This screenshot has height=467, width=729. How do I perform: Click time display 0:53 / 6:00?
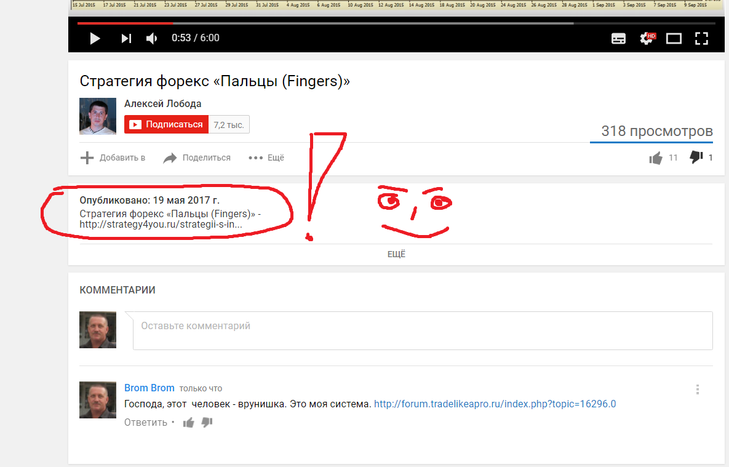[195, 38]
